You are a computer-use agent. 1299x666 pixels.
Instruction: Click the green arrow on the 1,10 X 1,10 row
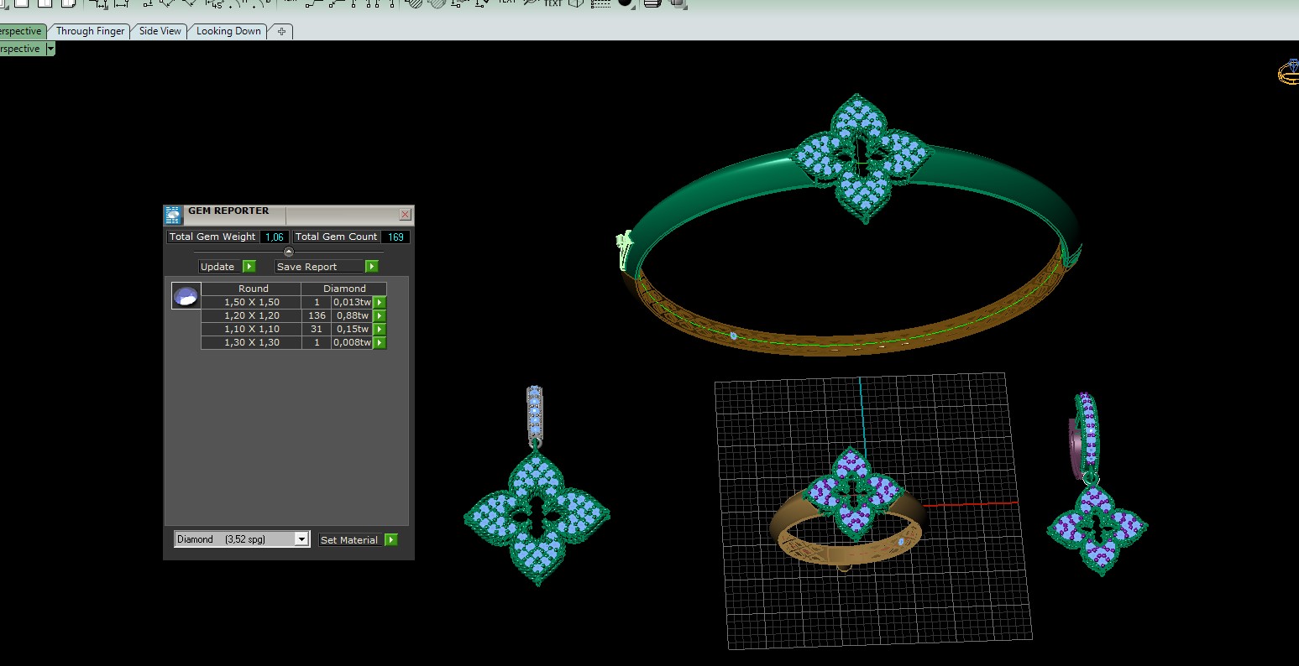[380, 329]
